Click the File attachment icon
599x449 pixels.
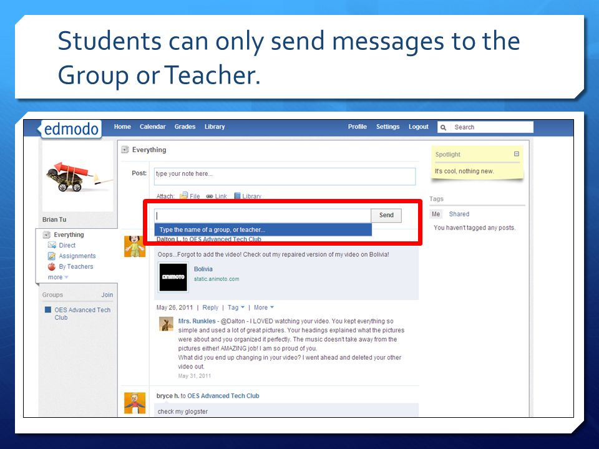tap(183, 196)
